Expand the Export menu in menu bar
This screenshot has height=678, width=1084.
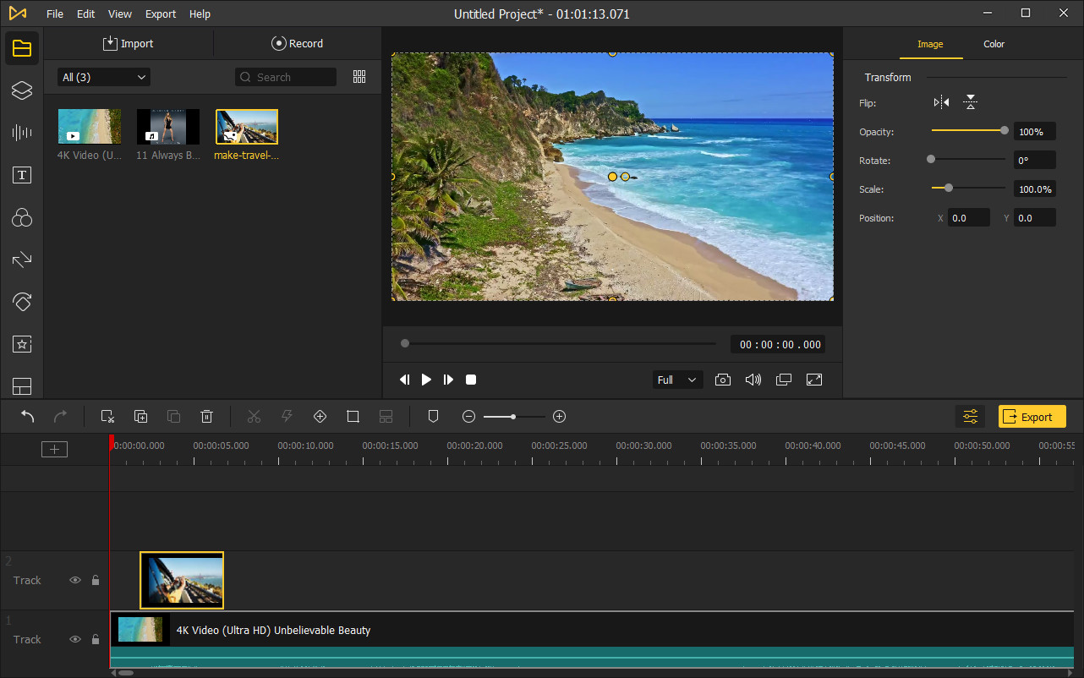tap(160, 14)
